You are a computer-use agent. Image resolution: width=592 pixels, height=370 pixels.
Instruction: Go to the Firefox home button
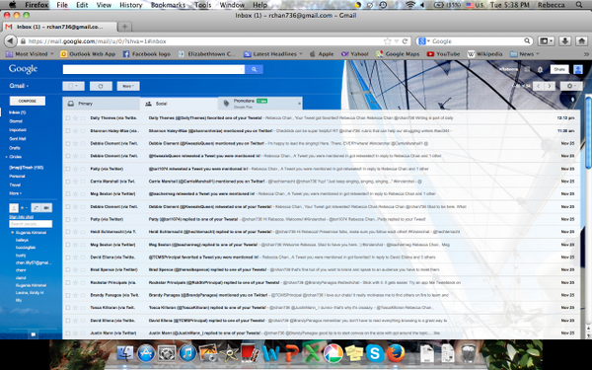click(582, 41)
